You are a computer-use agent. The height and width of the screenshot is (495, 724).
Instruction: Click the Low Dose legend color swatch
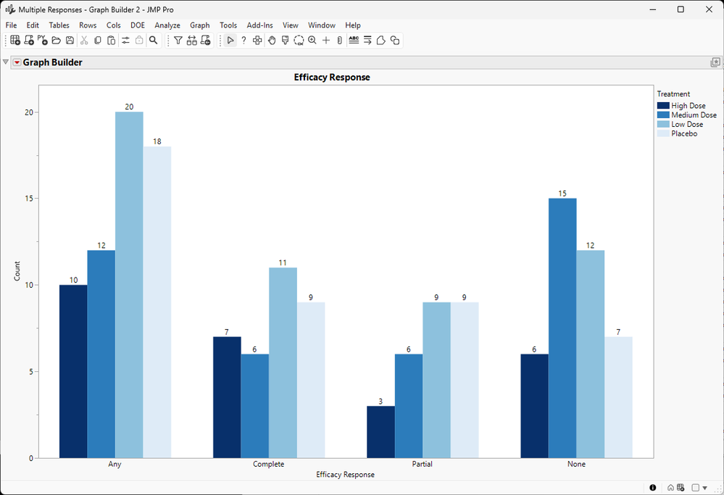pyautogui.click(x=663, y=124)
